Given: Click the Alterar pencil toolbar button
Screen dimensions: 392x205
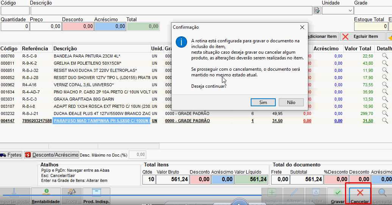Looking at the screenshot, I should tap(294, 196).
